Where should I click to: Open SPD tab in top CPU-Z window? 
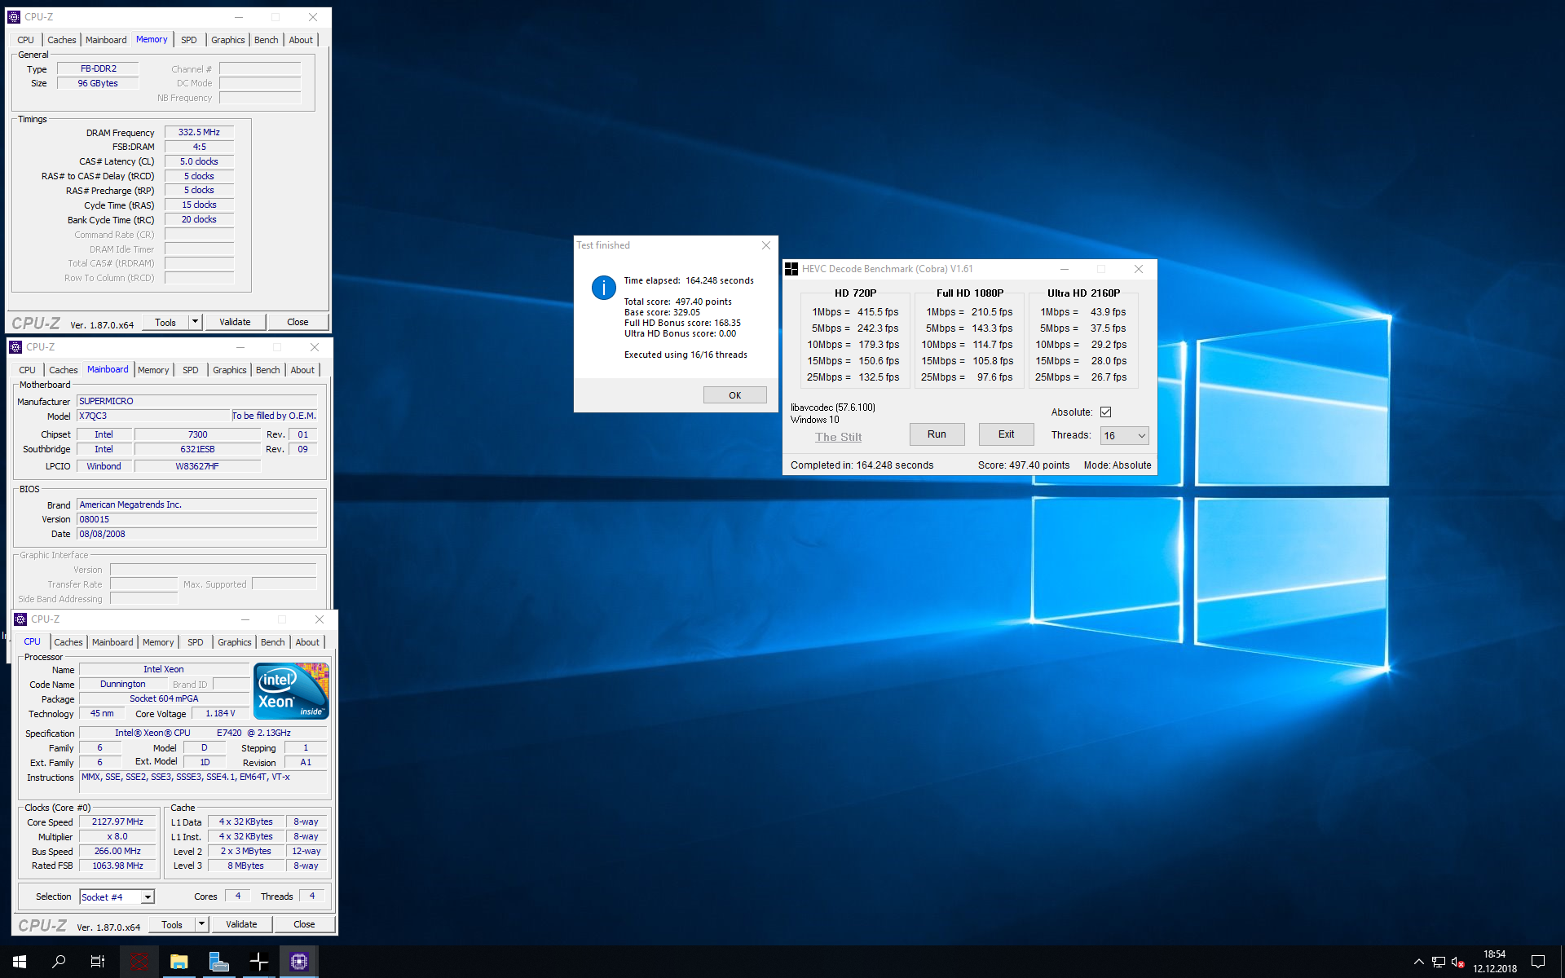(x=189, y=40)
